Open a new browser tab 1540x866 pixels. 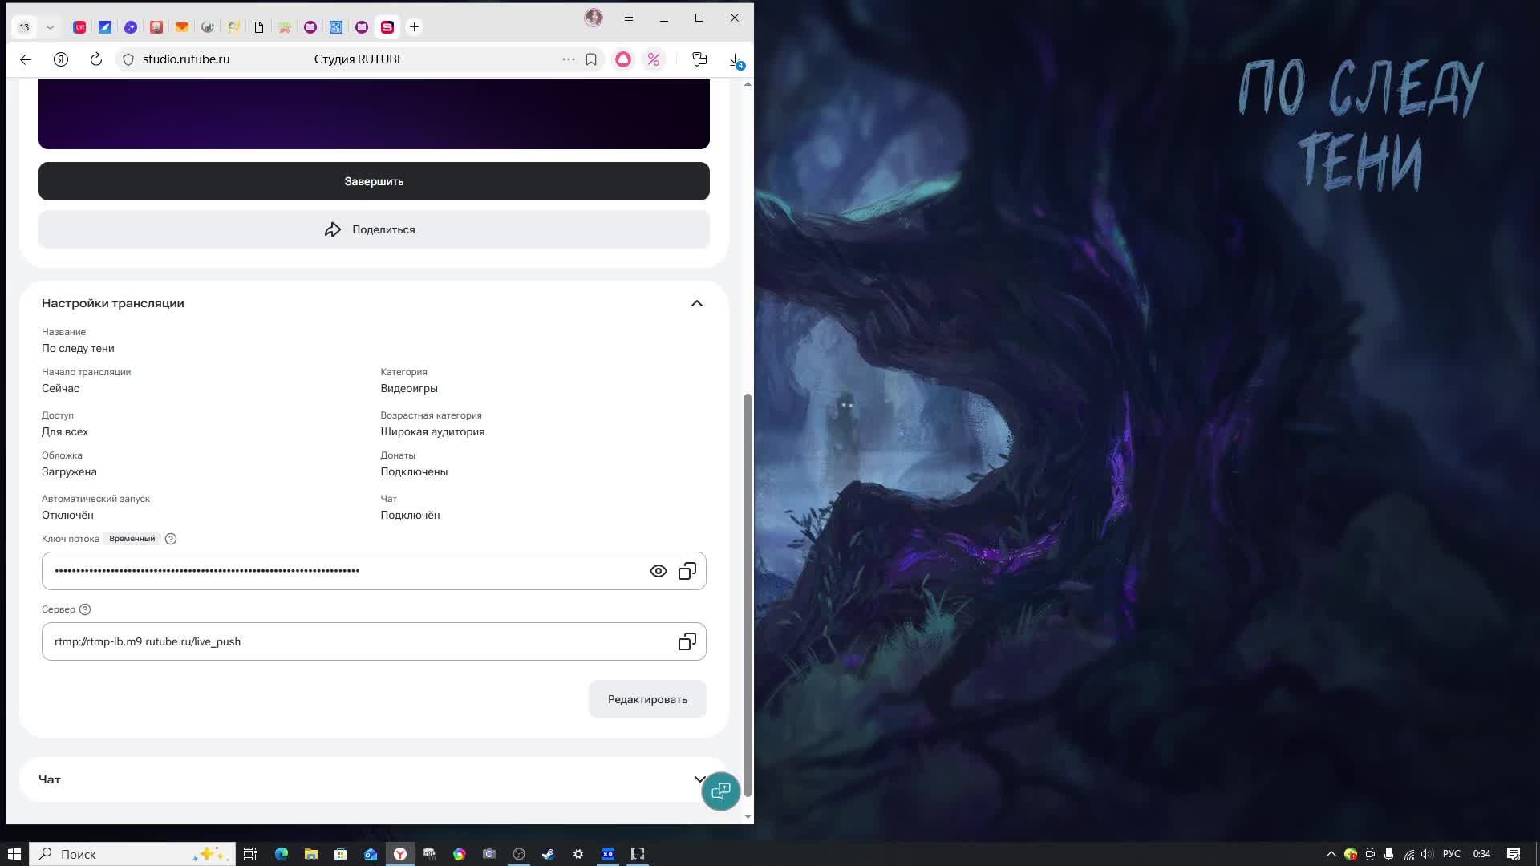414,27
